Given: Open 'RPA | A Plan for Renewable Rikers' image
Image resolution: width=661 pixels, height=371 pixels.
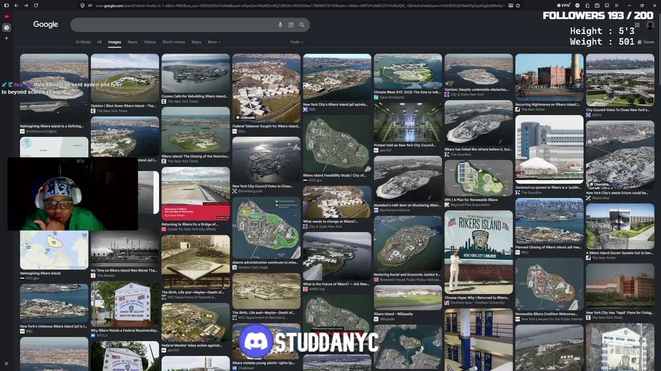Looking at the screenshot, I should [479, 177].
